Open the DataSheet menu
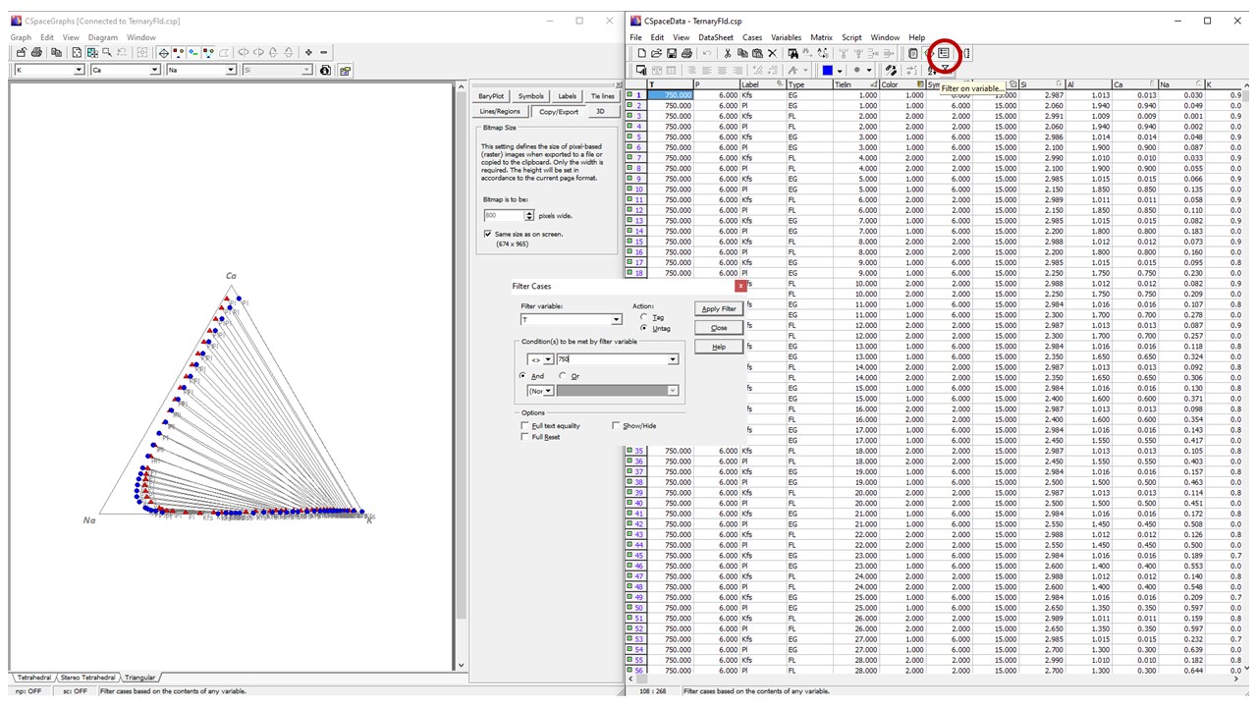This screenshot has height=707, width=1257. pos(715,37)
